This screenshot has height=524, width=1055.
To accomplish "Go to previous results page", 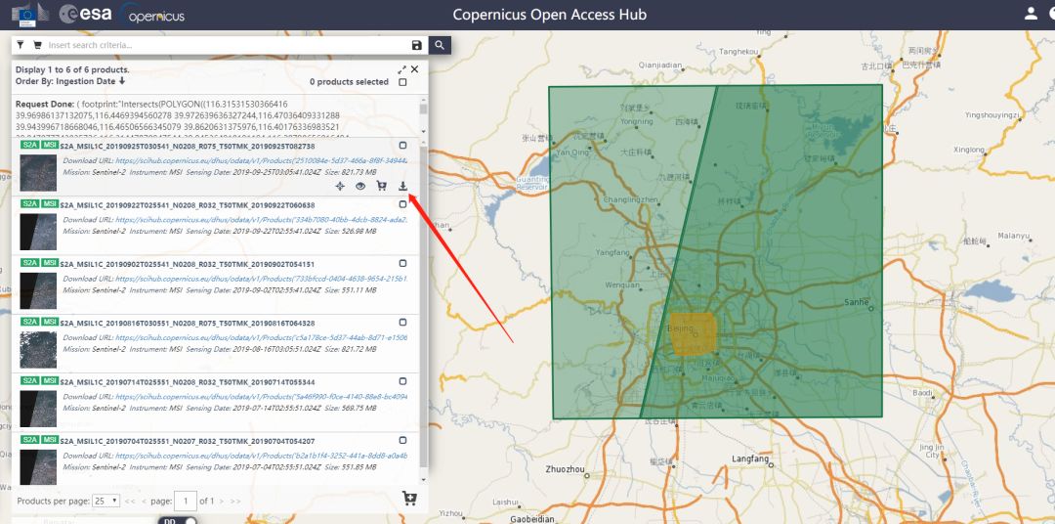I will pyautogui.click(x=142, y=502).
